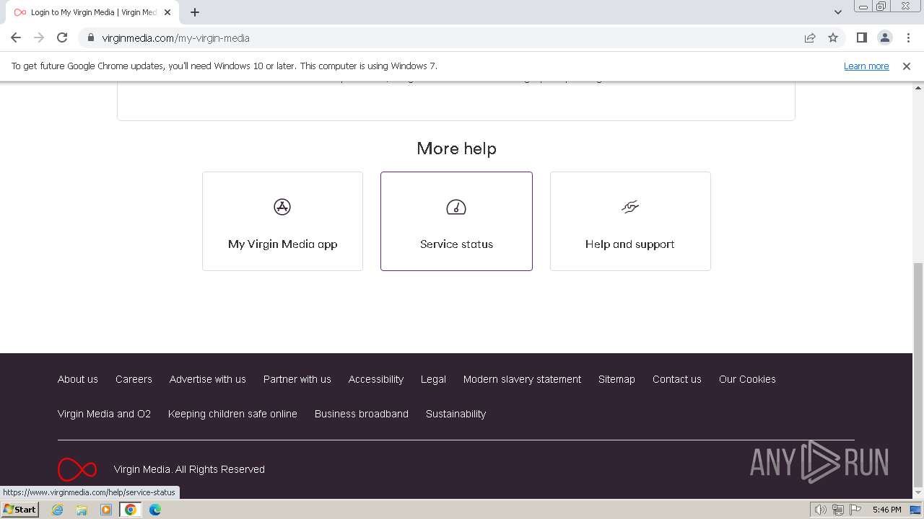Open the volume speaker tray icon
The height and width of the screenshot is (519, 924).
(x=821, y=510)
